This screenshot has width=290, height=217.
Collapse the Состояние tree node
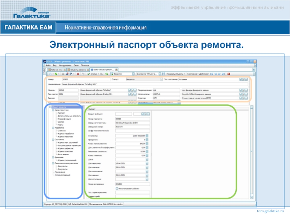click(53, 139)
